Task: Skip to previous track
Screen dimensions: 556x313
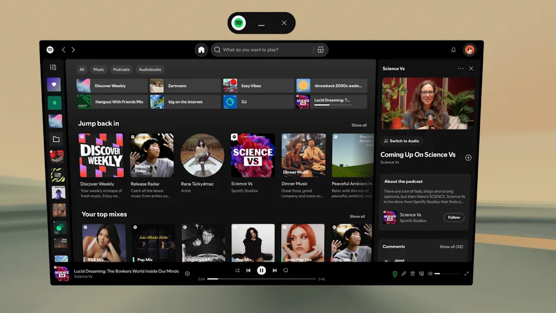Action: 248,270
